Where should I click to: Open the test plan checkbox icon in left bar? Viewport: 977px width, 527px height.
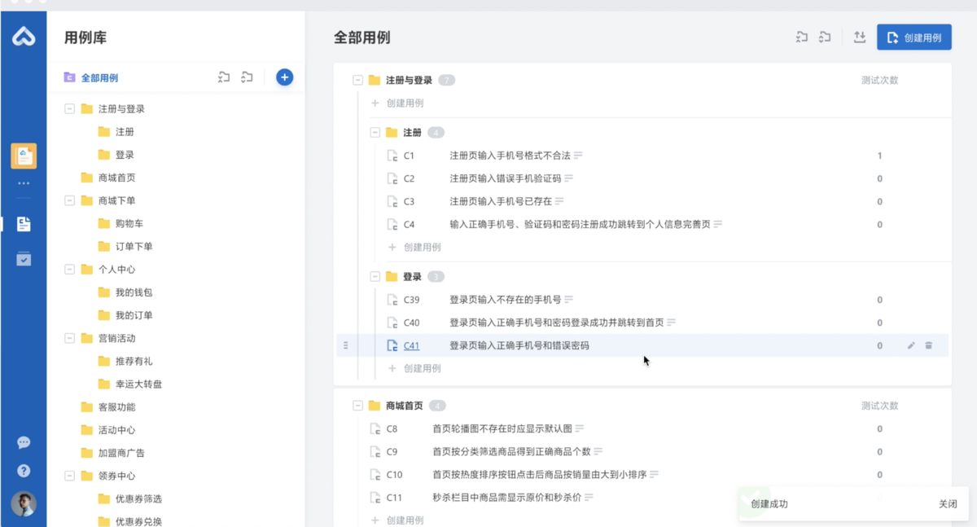coord(24,259)
